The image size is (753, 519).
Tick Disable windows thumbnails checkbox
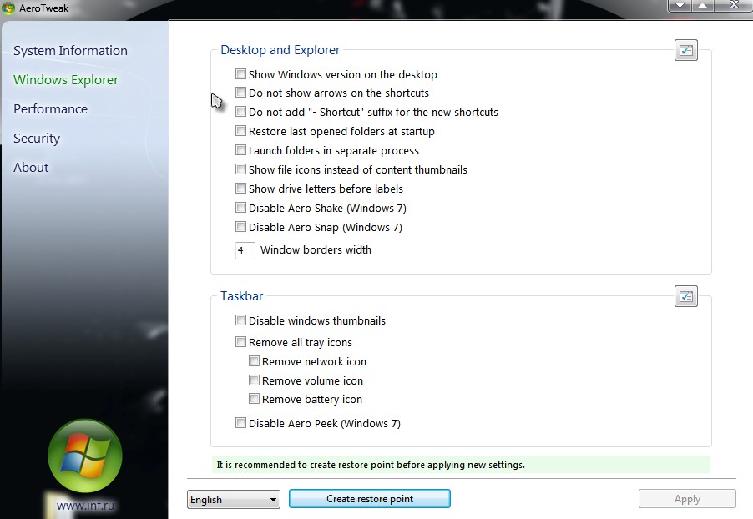(x=240, y=320)
